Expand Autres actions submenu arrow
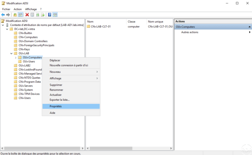The image size is (252, 155). pos(250,32)
